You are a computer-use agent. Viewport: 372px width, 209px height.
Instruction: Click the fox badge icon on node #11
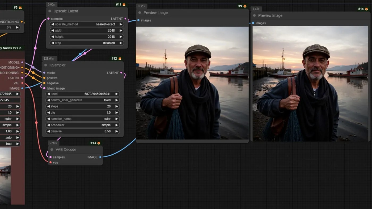124,5
